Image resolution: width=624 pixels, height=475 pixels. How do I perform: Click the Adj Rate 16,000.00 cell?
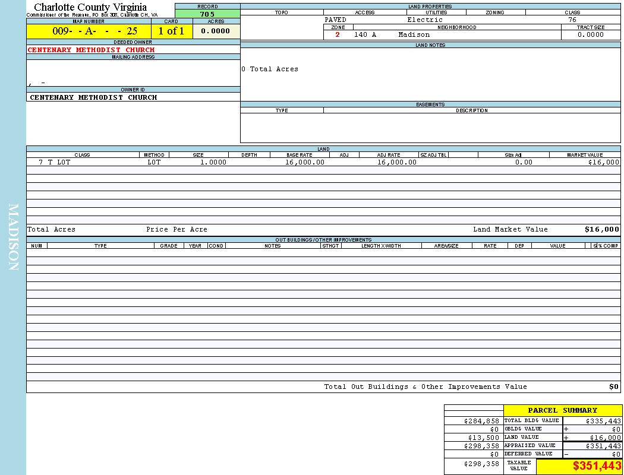coord(396,162)
